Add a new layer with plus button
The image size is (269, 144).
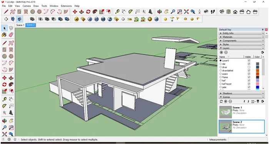pyautogui.click(x=221, y=52)
